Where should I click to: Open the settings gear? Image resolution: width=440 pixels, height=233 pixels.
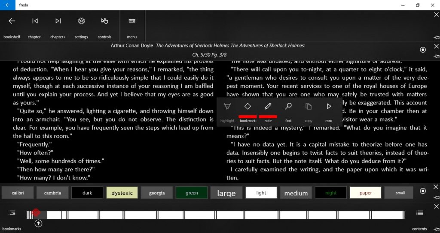(x=81, y=21)
